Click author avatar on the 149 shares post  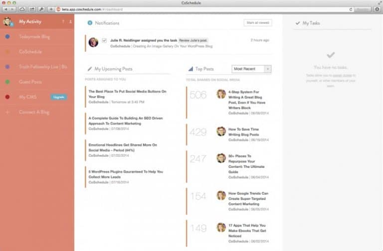pos(221,227)
